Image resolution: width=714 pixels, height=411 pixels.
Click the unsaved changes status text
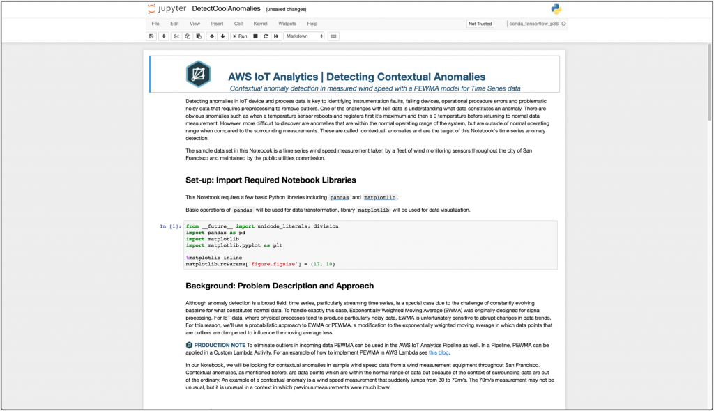click(286, 9)
